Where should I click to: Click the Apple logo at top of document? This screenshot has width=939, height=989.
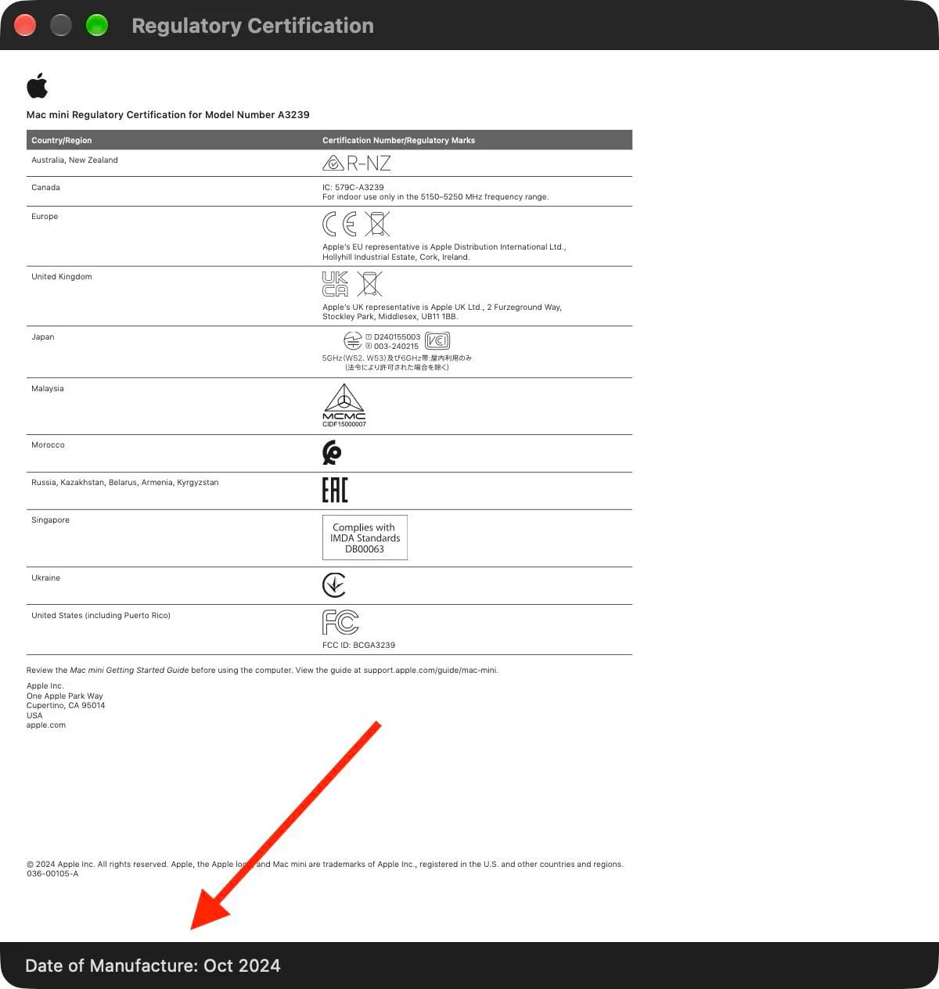click(38, 85)
